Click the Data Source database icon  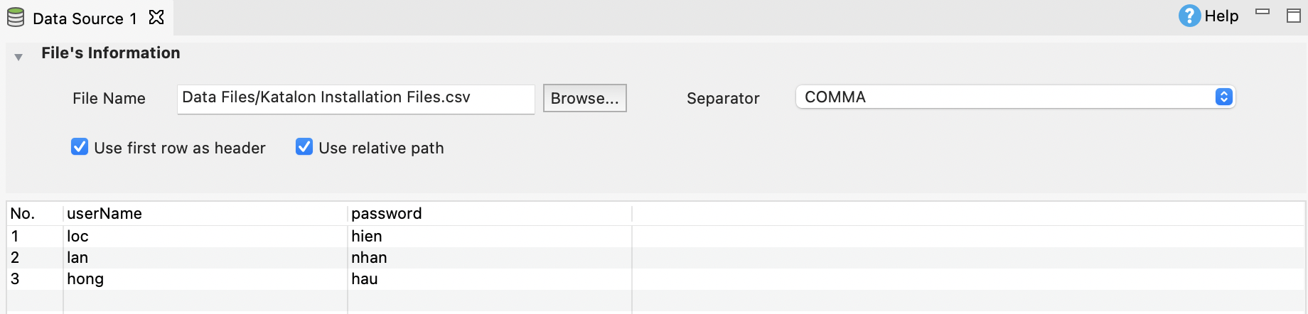[16, 18]
